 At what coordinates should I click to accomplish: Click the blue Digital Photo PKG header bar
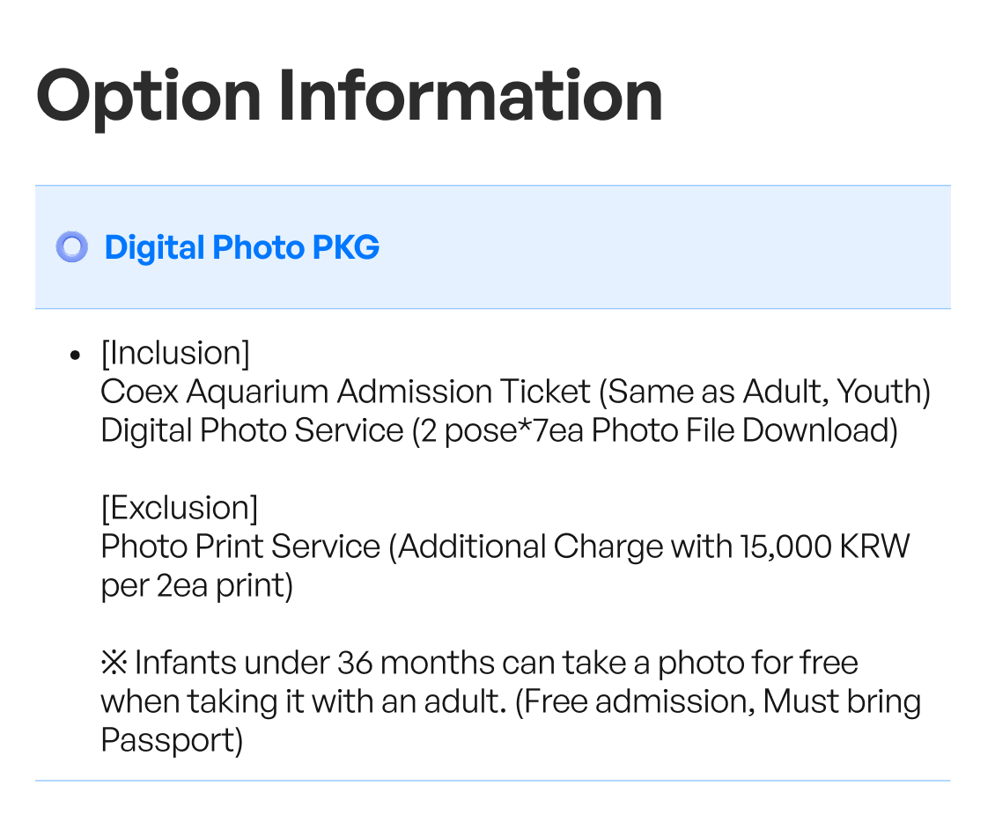493,247
